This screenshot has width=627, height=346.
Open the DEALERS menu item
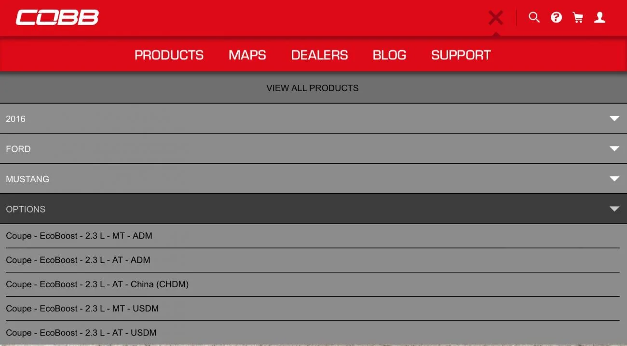click(319, 55)
